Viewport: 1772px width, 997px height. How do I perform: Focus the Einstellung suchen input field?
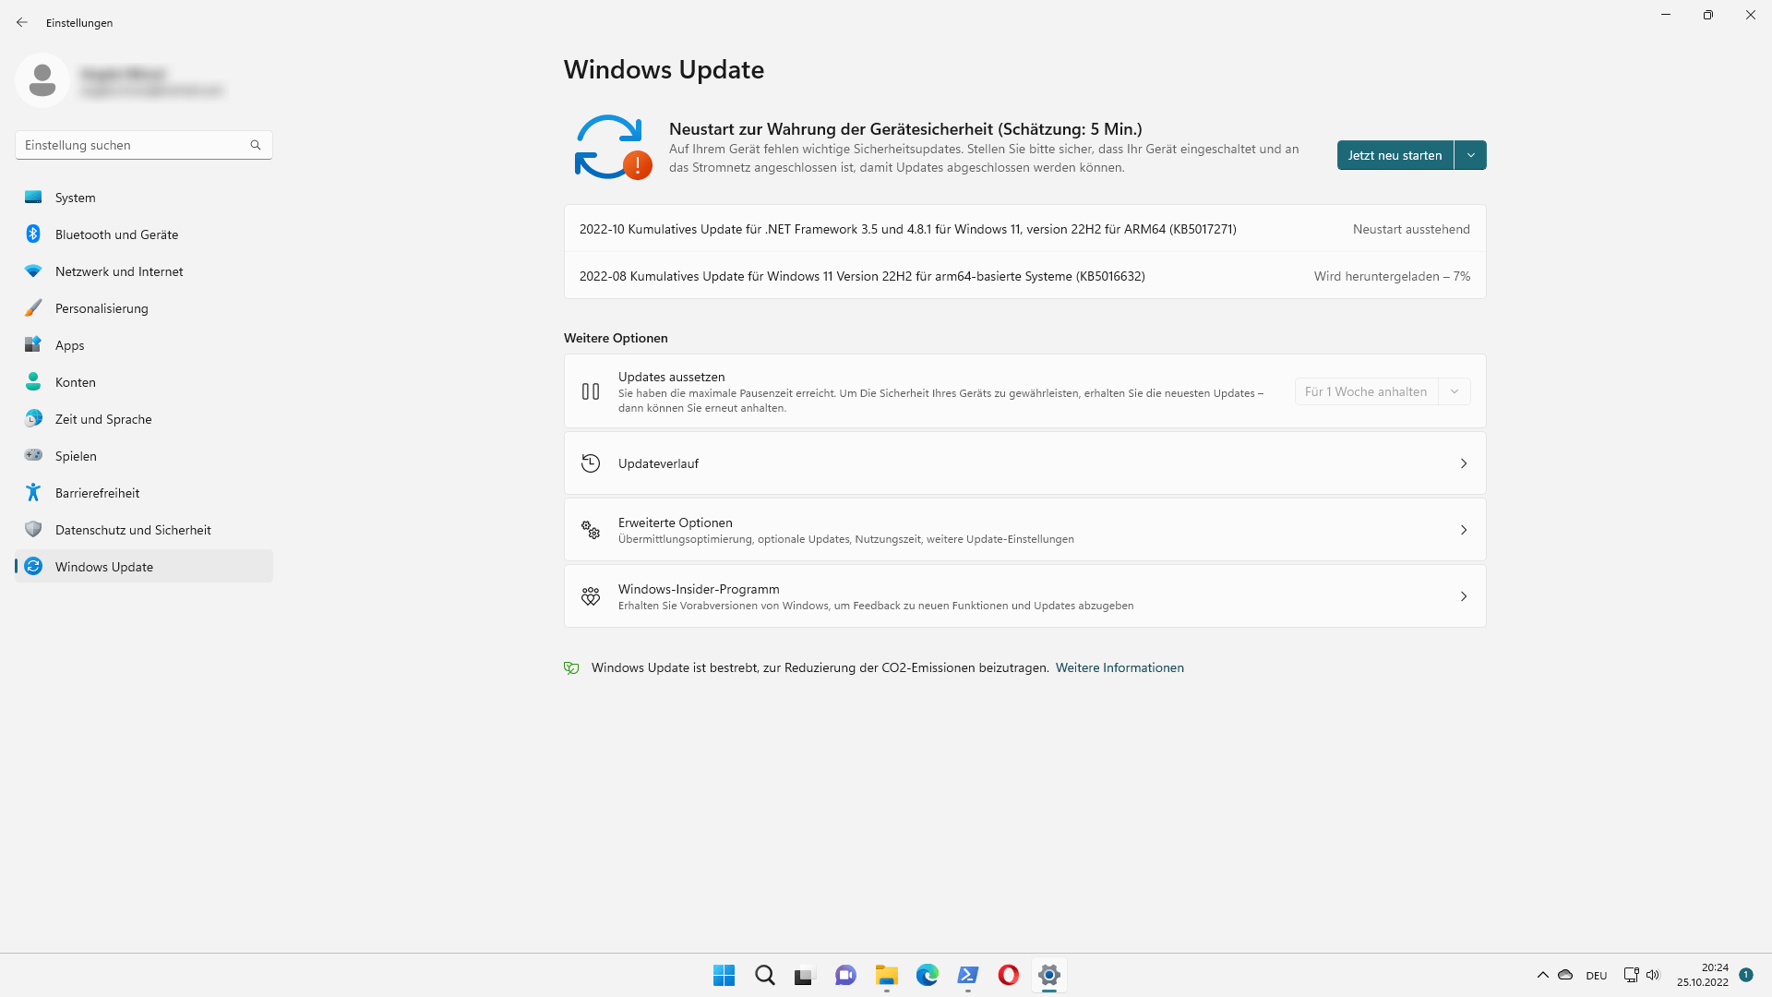click(x=144, y=145)
